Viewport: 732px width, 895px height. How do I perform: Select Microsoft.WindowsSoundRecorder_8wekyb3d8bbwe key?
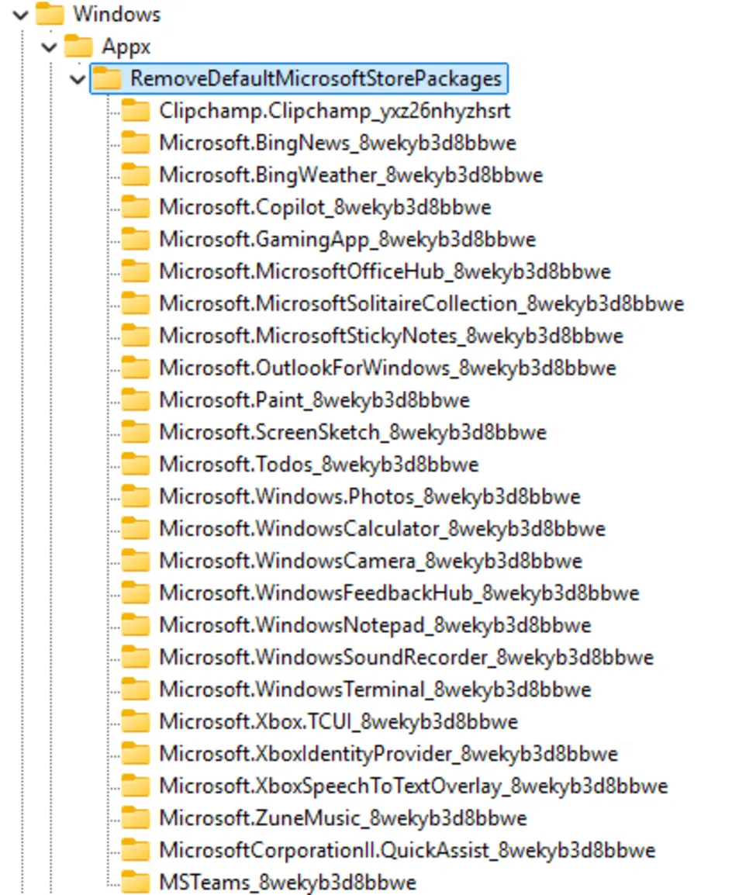point(406,658)
